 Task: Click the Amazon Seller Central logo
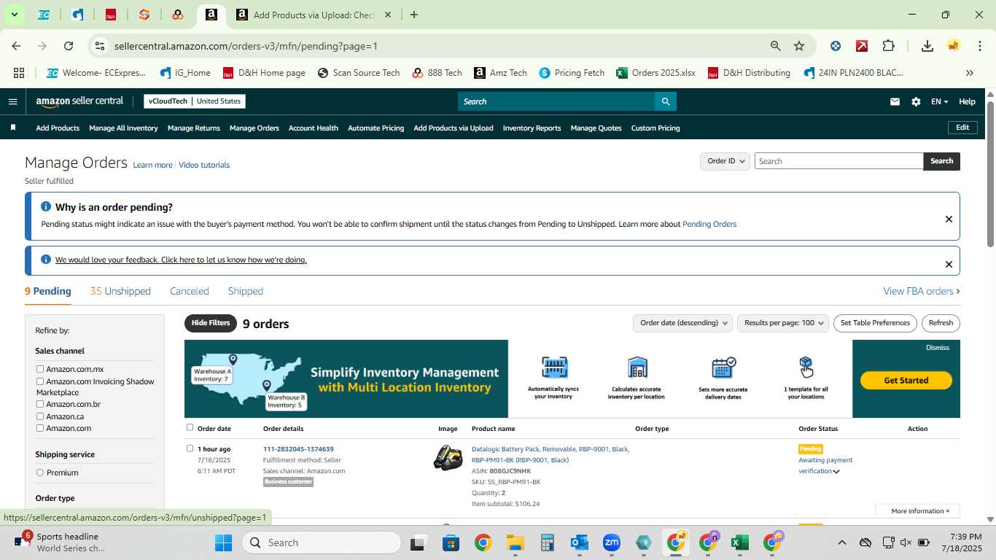[80, 101]
